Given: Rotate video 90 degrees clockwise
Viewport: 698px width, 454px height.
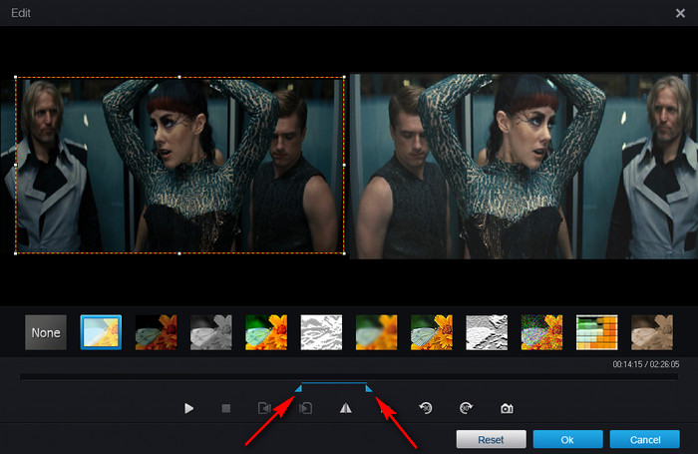Looking at the screenshot, I should click(466, 408).
